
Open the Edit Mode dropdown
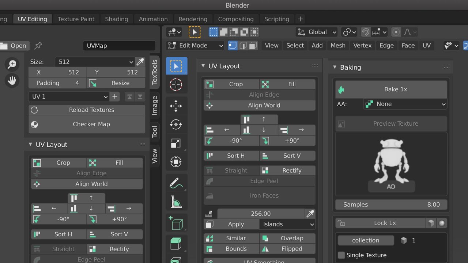pos(195,45)
